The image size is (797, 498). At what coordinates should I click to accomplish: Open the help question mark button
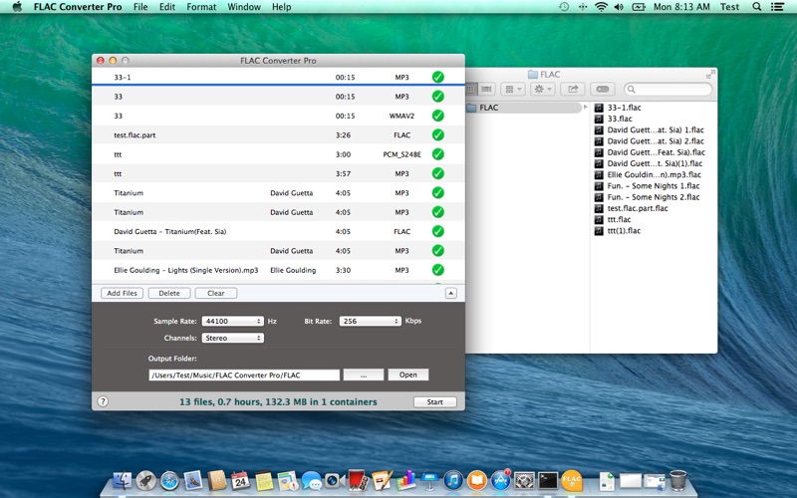pos(103,401)
